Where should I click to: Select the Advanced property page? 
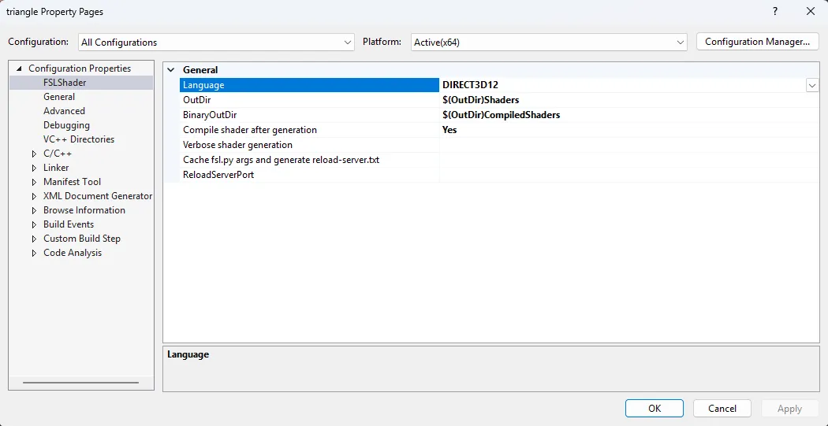coord(64,111)
